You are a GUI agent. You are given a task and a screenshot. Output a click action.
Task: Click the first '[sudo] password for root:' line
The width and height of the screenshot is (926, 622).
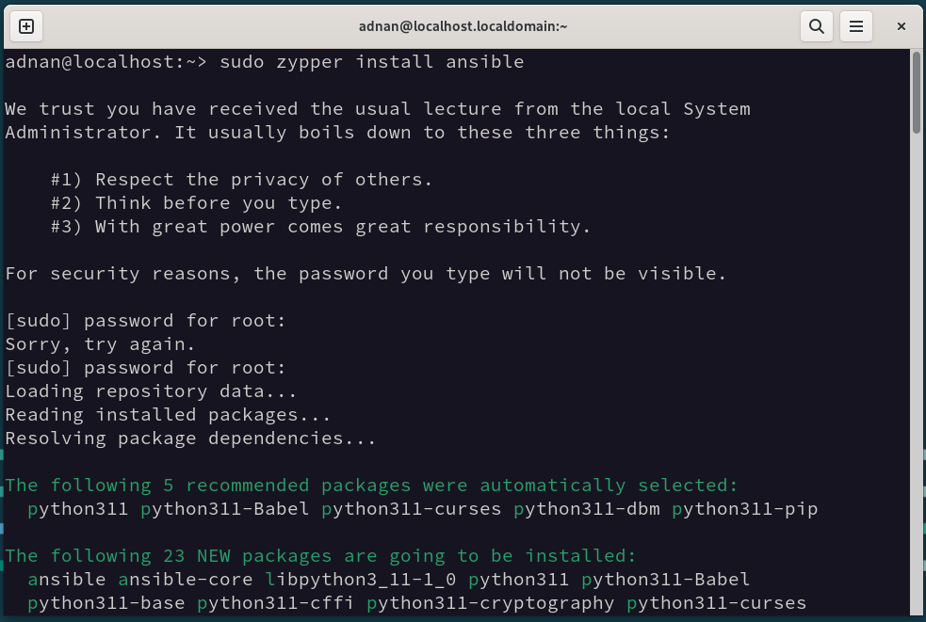click(x=145, y=321)
